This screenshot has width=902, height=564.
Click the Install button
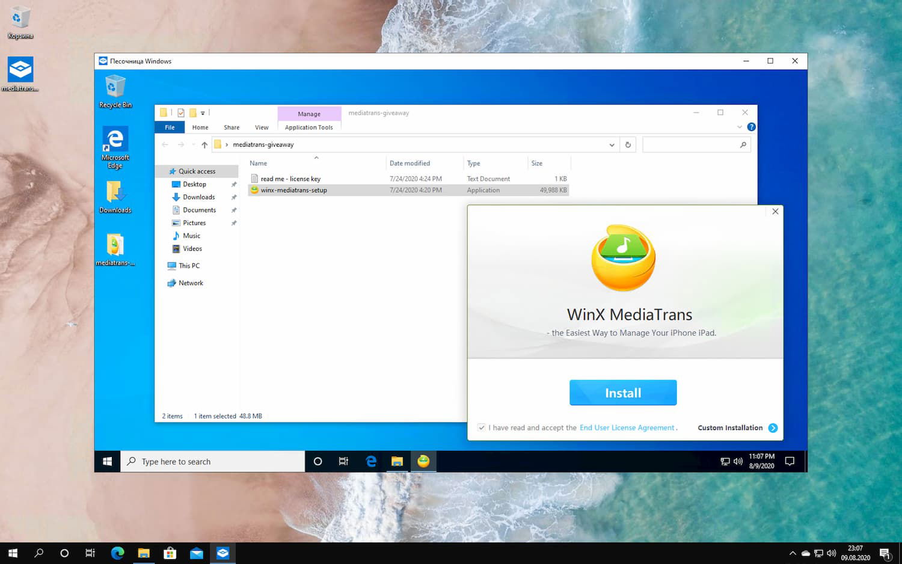pyautogui.click(x=623, y=393)
